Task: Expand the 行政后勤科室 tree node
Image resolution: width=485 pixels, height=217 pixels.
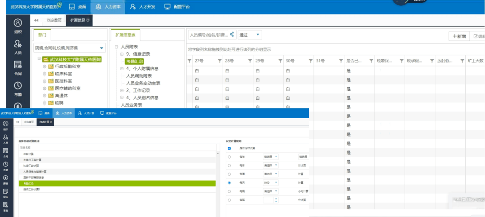Action: pos(44,66)
